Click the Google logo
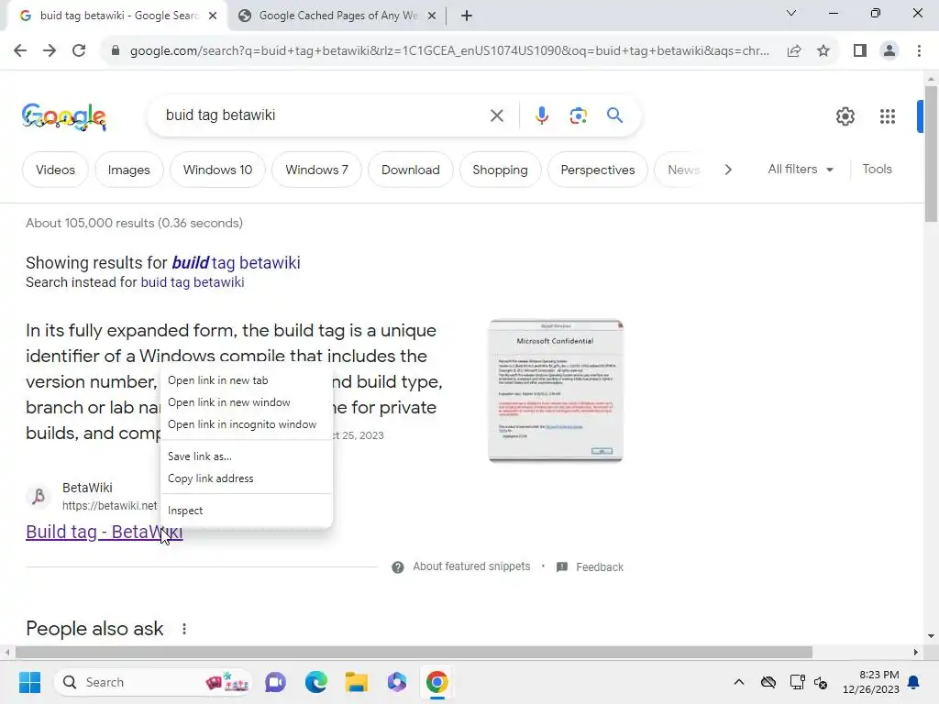The image size is (939, 704). [x=64, y=116]
